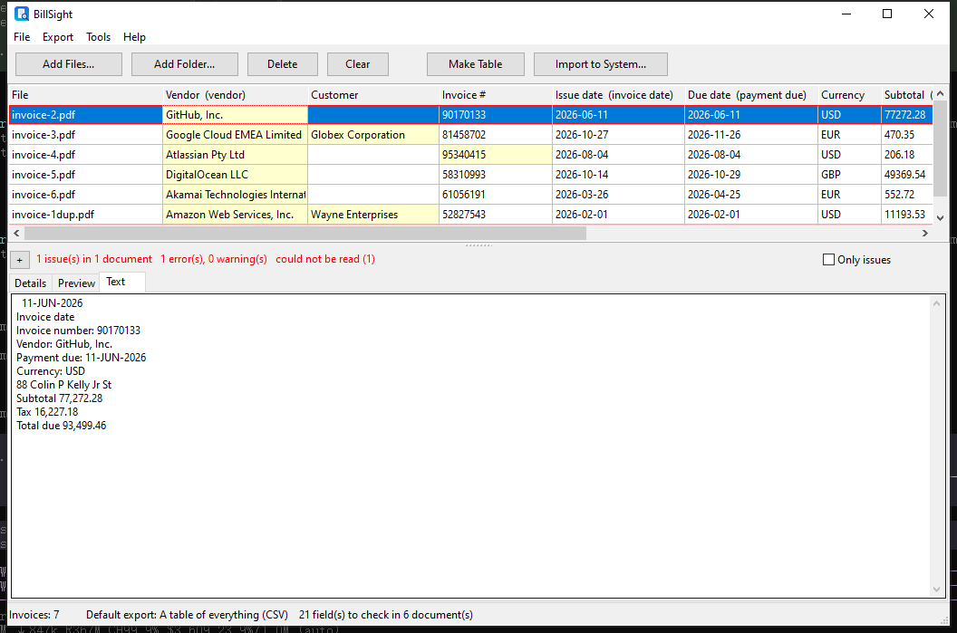The width and height of the screenshot is (957, 633).
Task: Select the invoice-4.pdf row
Action: coord(470,155)
